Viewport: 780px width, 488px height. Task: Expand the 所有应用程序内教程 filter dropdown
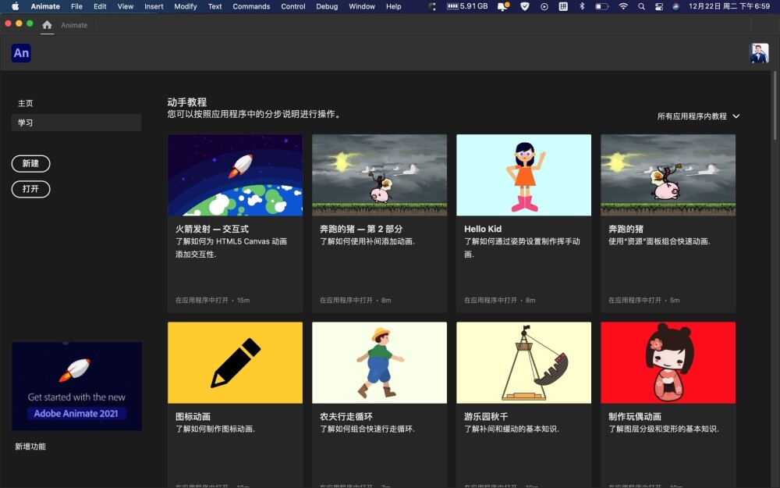[698, 116]
